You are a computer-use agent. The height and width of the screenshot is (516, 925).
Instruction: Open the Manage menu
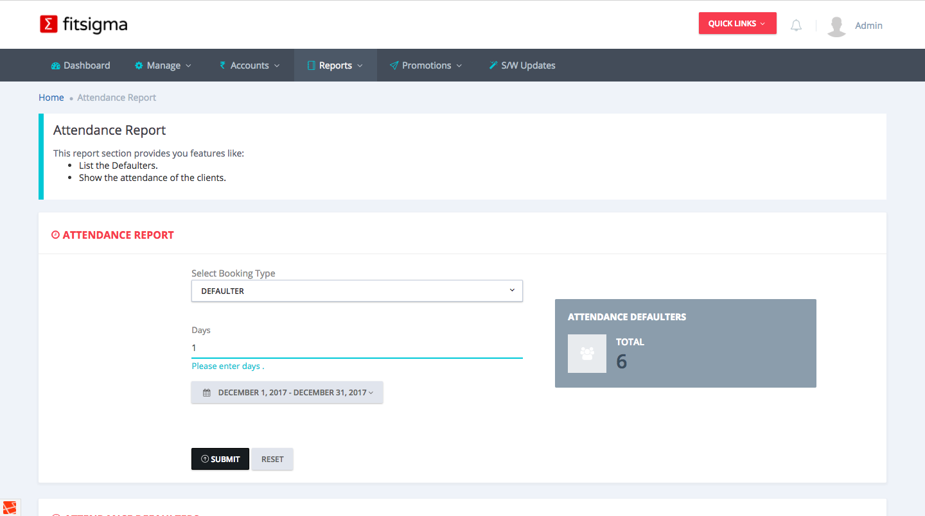coord(163,65)
